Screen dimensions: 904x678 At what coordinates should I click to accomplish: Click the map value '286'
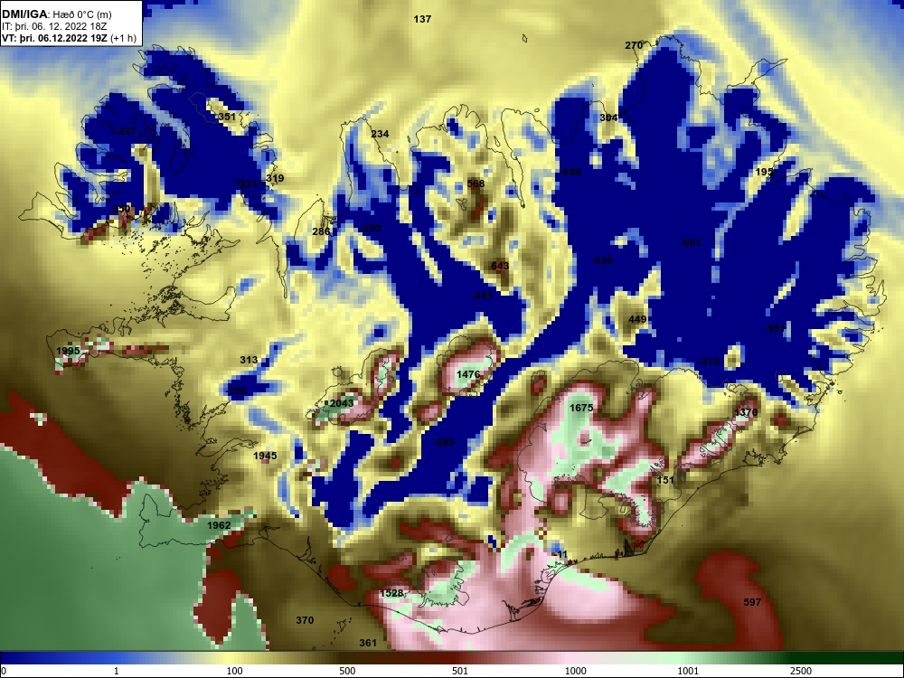pos(321,231)
